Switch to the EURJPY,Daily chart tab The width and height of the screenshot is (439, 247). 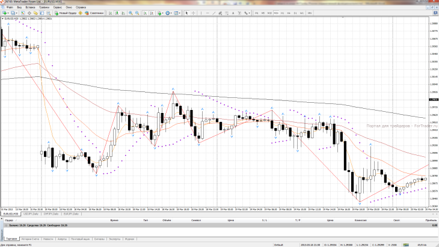pyautogui.click(x=71, y=214)
